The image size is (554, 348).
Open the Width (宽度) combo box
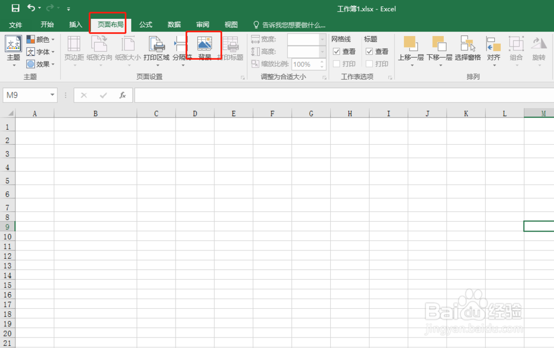(x=306, y=39)
